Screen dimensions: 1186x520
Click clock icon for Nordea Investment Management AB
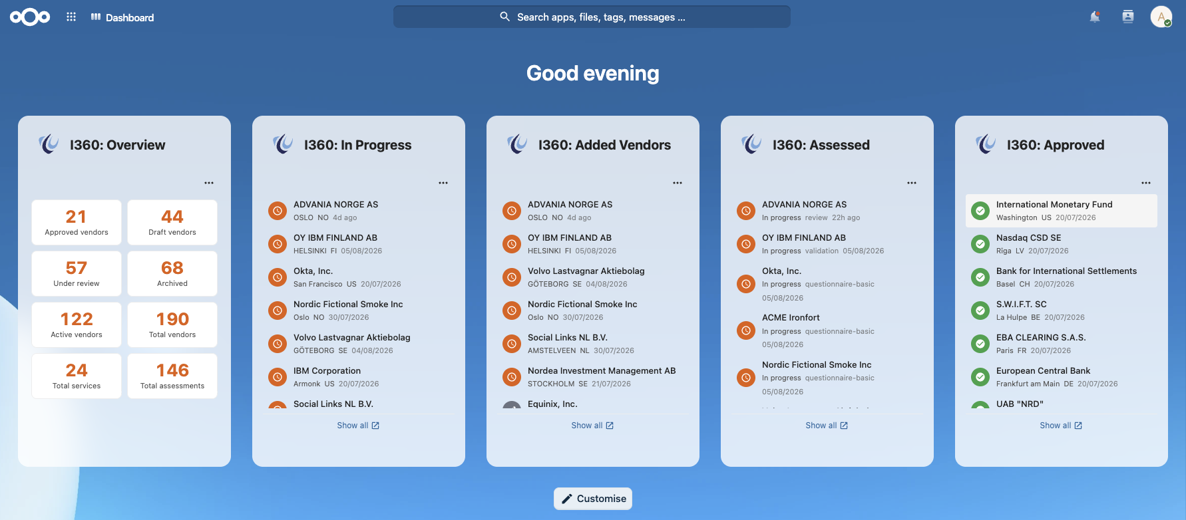(512, 377)
